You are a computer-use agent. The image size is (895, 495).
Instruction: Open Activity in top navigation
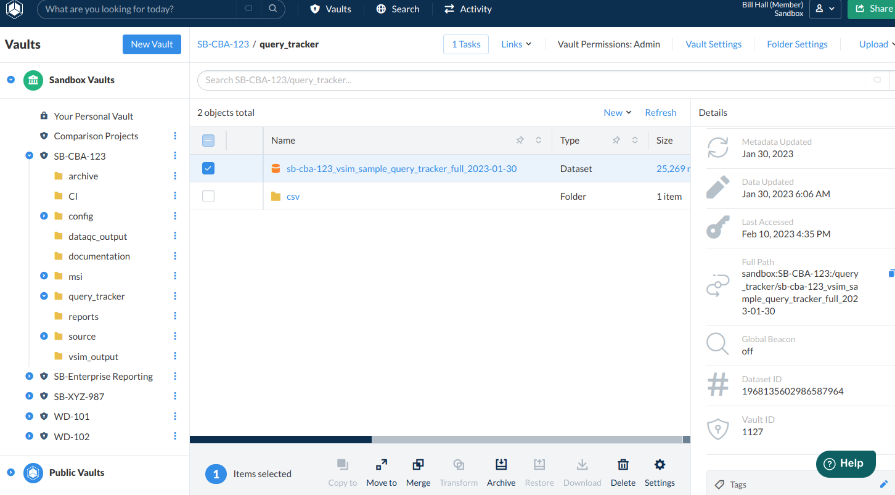click(468, 9)
